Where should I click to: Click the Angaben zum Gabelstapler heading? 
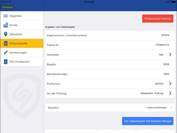tap(60, 27)
